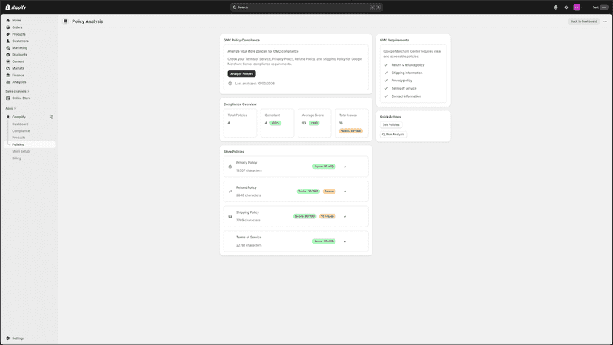Select Policies in the Complify submenu
Viewport: 613px width, 345px height.
30,144
